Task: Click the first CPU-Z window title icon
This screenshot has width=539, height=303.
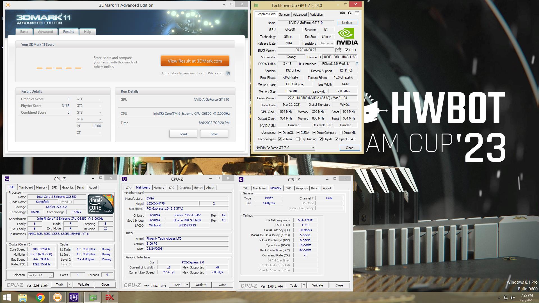Action: [x=7, y=178]
